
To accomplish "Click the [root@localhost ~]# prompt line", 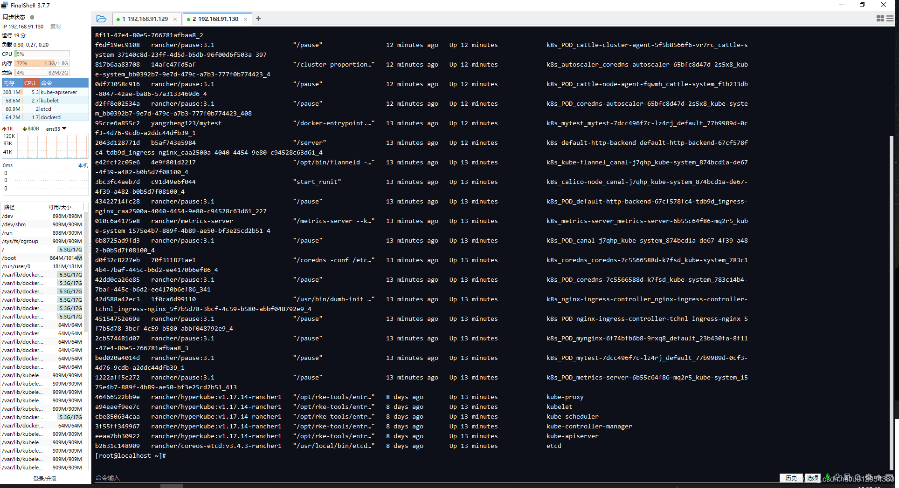I will click(131, 456).
